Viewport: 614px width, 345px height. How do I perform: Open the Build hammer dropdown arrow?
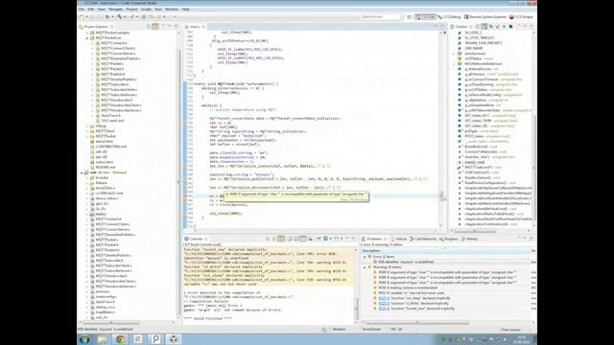click(124, 17)
